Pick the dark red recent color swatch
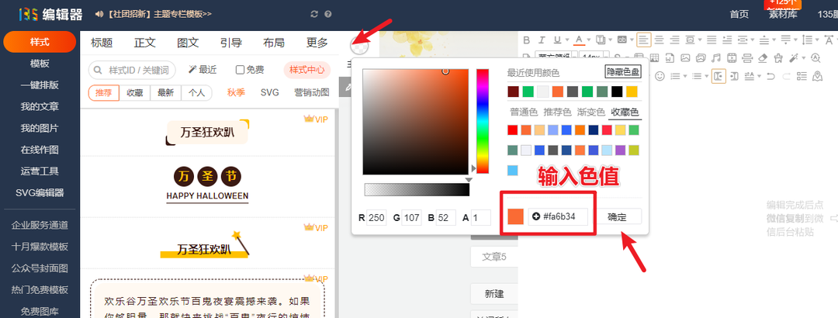This screenshot has height=318, width=838. point(513,92)
